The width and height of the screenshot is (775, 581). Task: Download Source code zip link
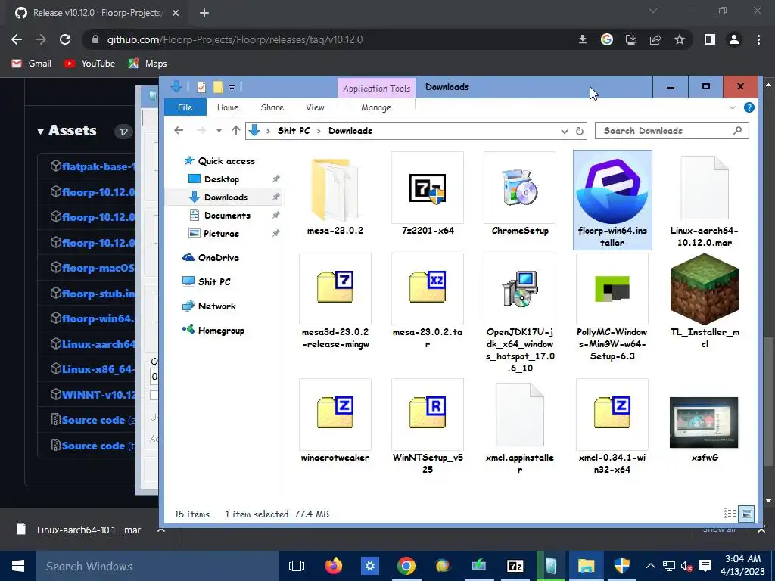(93, 420)
